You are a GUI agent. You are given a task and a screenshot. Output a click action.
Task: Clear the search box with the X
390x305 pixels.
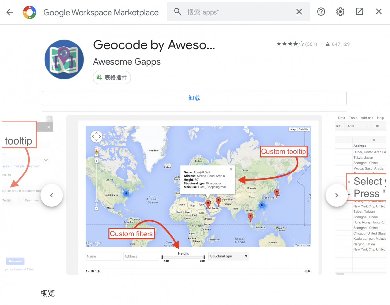click(299, 12)
